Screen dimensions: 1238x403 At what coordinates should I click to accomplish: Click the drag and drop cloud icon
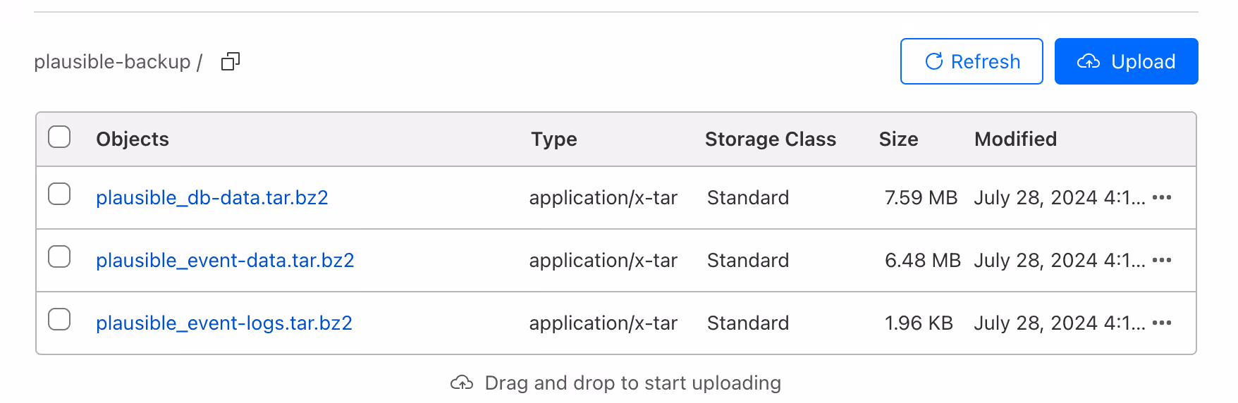click(462, 383)
